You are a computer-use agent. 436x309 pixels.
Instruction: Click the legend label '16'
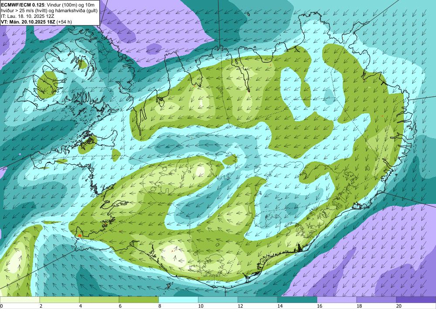(x=320, y=306)
